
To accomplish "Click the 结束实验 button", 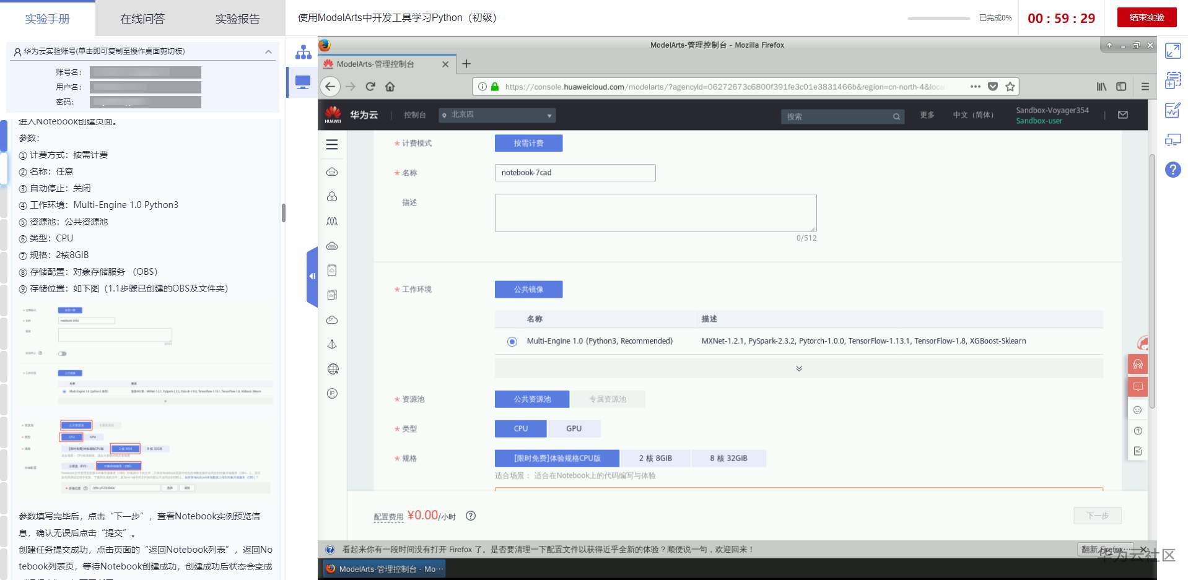I will tap(1147, 17).
